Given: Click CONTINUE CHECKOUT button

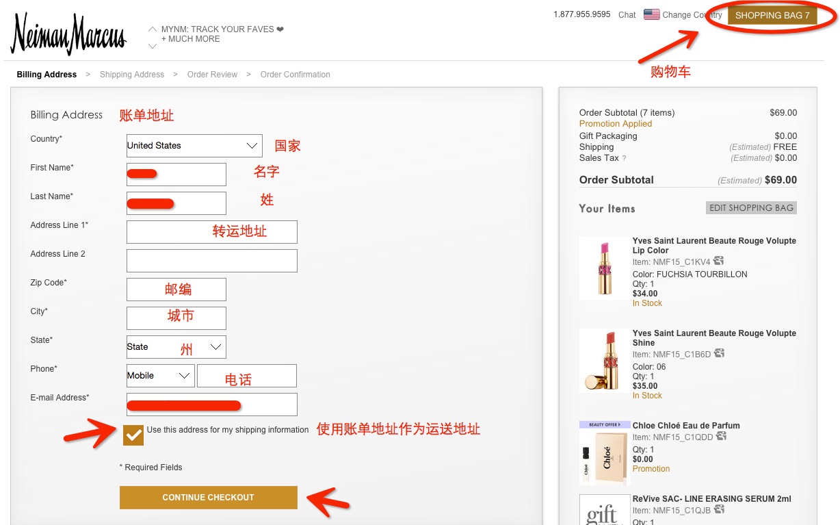Looking at the screenshot, I should pyautogui.click(x=209, y=498).
